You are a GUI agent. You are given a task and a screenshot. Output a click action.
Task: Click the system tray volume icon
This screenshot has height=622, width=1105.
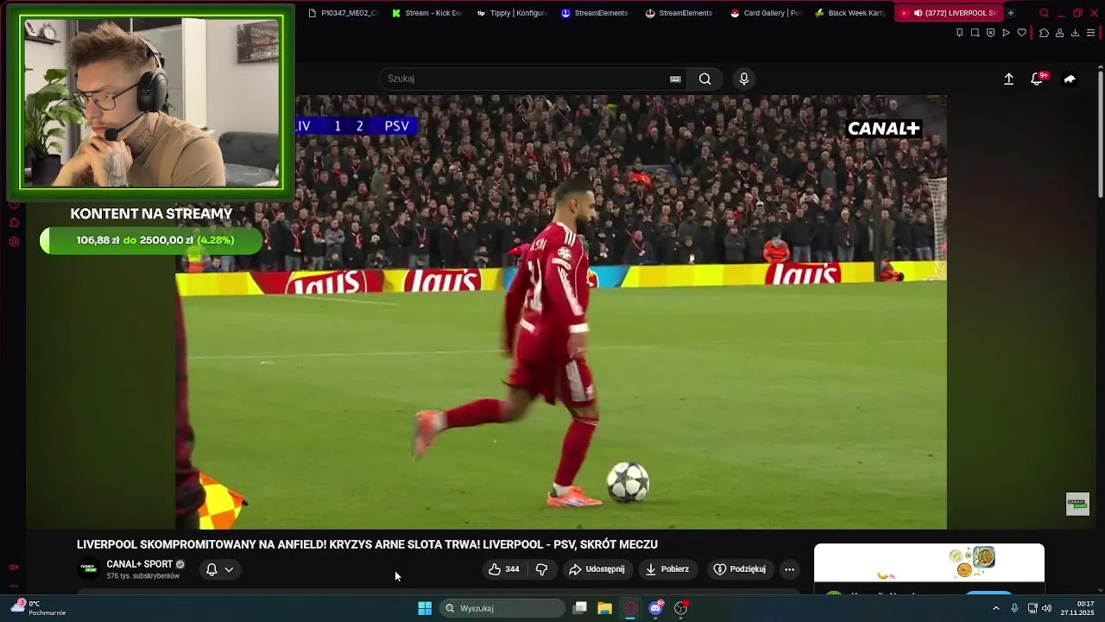point(1046,608)
